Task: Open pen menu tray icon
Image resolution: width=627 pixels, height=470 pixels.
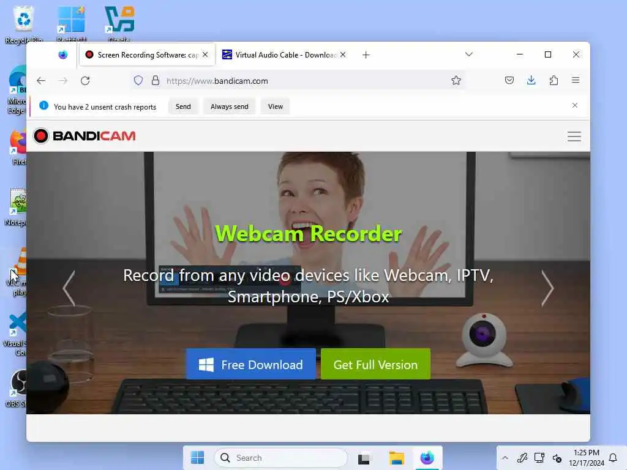Action: click(x=522, y=458)
